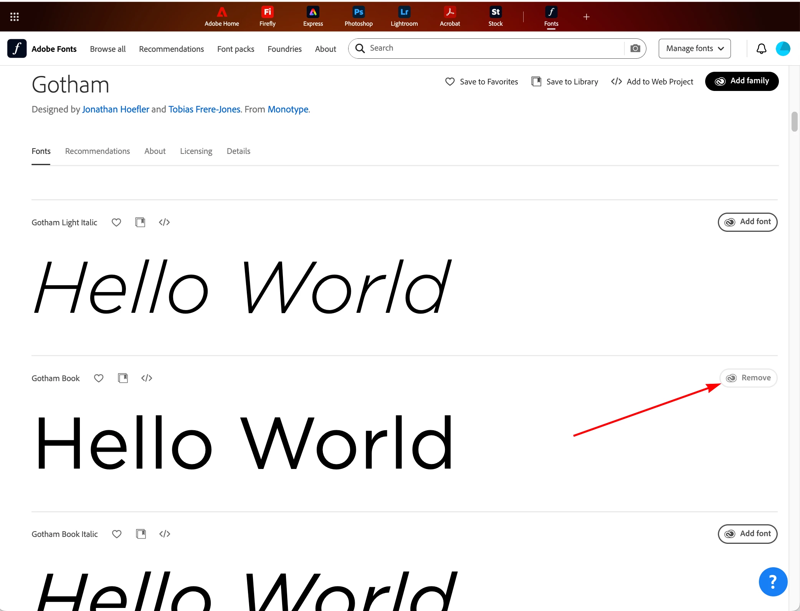Save Gotham Light Italic to library icon
This screenshot has width=800, height=611.
pyautogui.click(x=140, y=222)
